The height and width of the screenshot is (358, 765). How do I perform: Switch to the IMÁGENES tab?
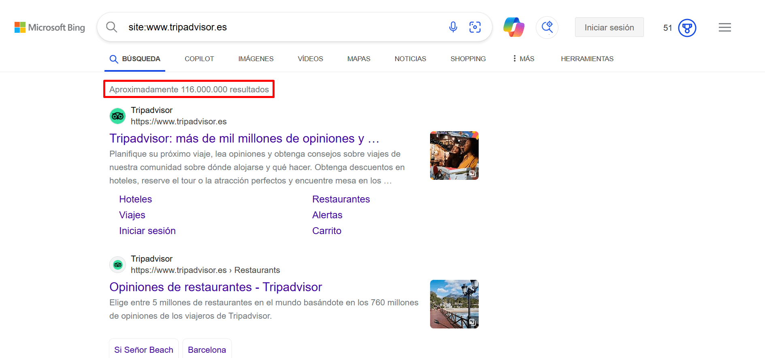pyautogui.click(x=256, y=59)
